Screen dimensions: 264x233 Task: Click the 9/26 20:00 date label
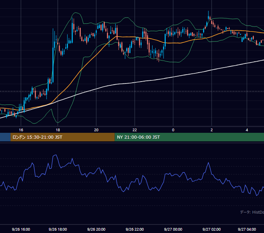[96, 229]
